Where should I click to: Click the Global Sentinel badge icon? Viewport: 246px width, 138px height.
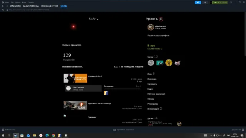tap(151, 27)
